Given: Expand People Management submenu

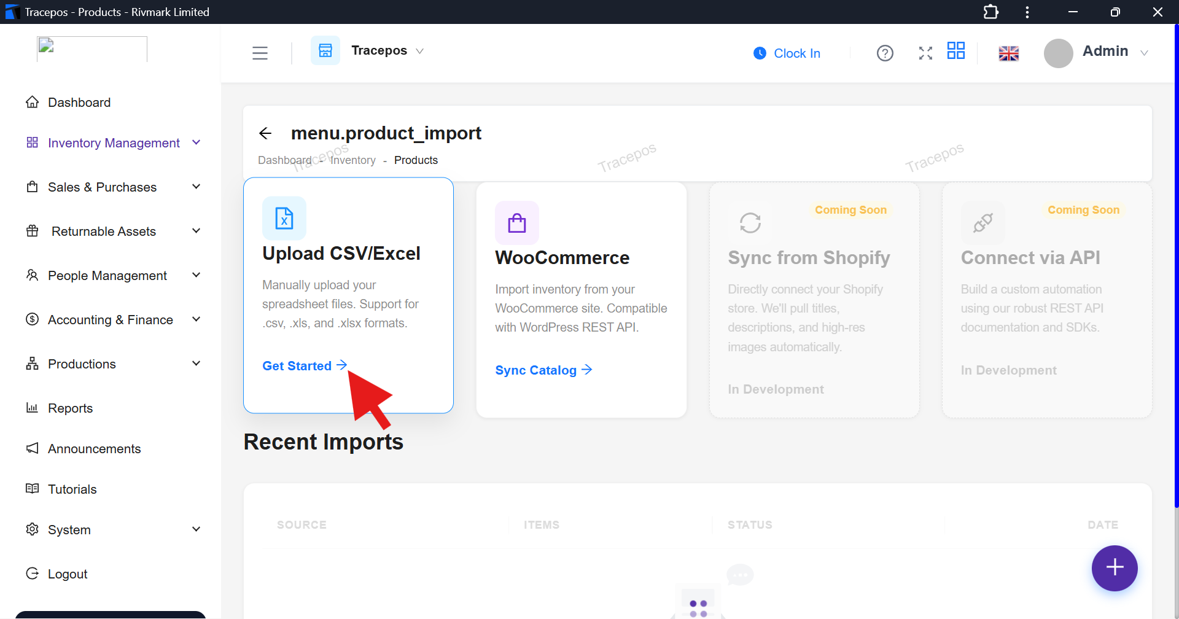Looking at the screenshot, I should (114, 276).
